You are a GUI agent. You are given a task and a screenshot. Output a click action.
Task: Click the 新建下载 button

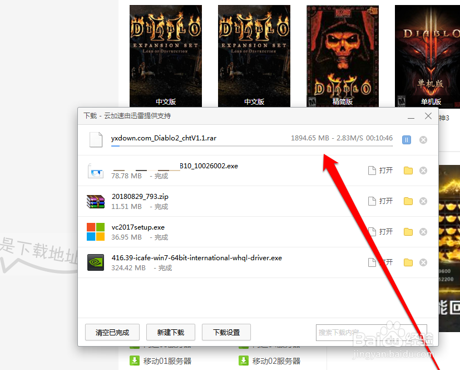[x=171, y=332]
